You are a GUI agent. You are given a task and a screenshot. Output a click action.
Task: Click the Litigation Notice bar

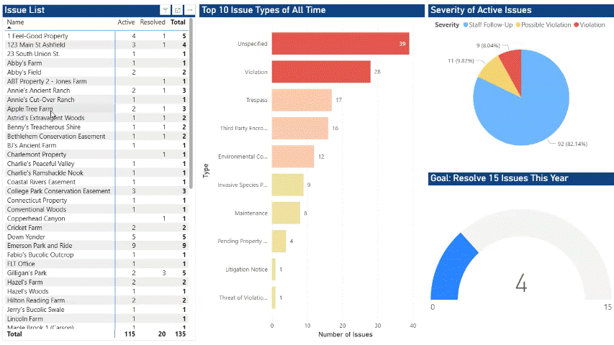[x=274, y=269]
